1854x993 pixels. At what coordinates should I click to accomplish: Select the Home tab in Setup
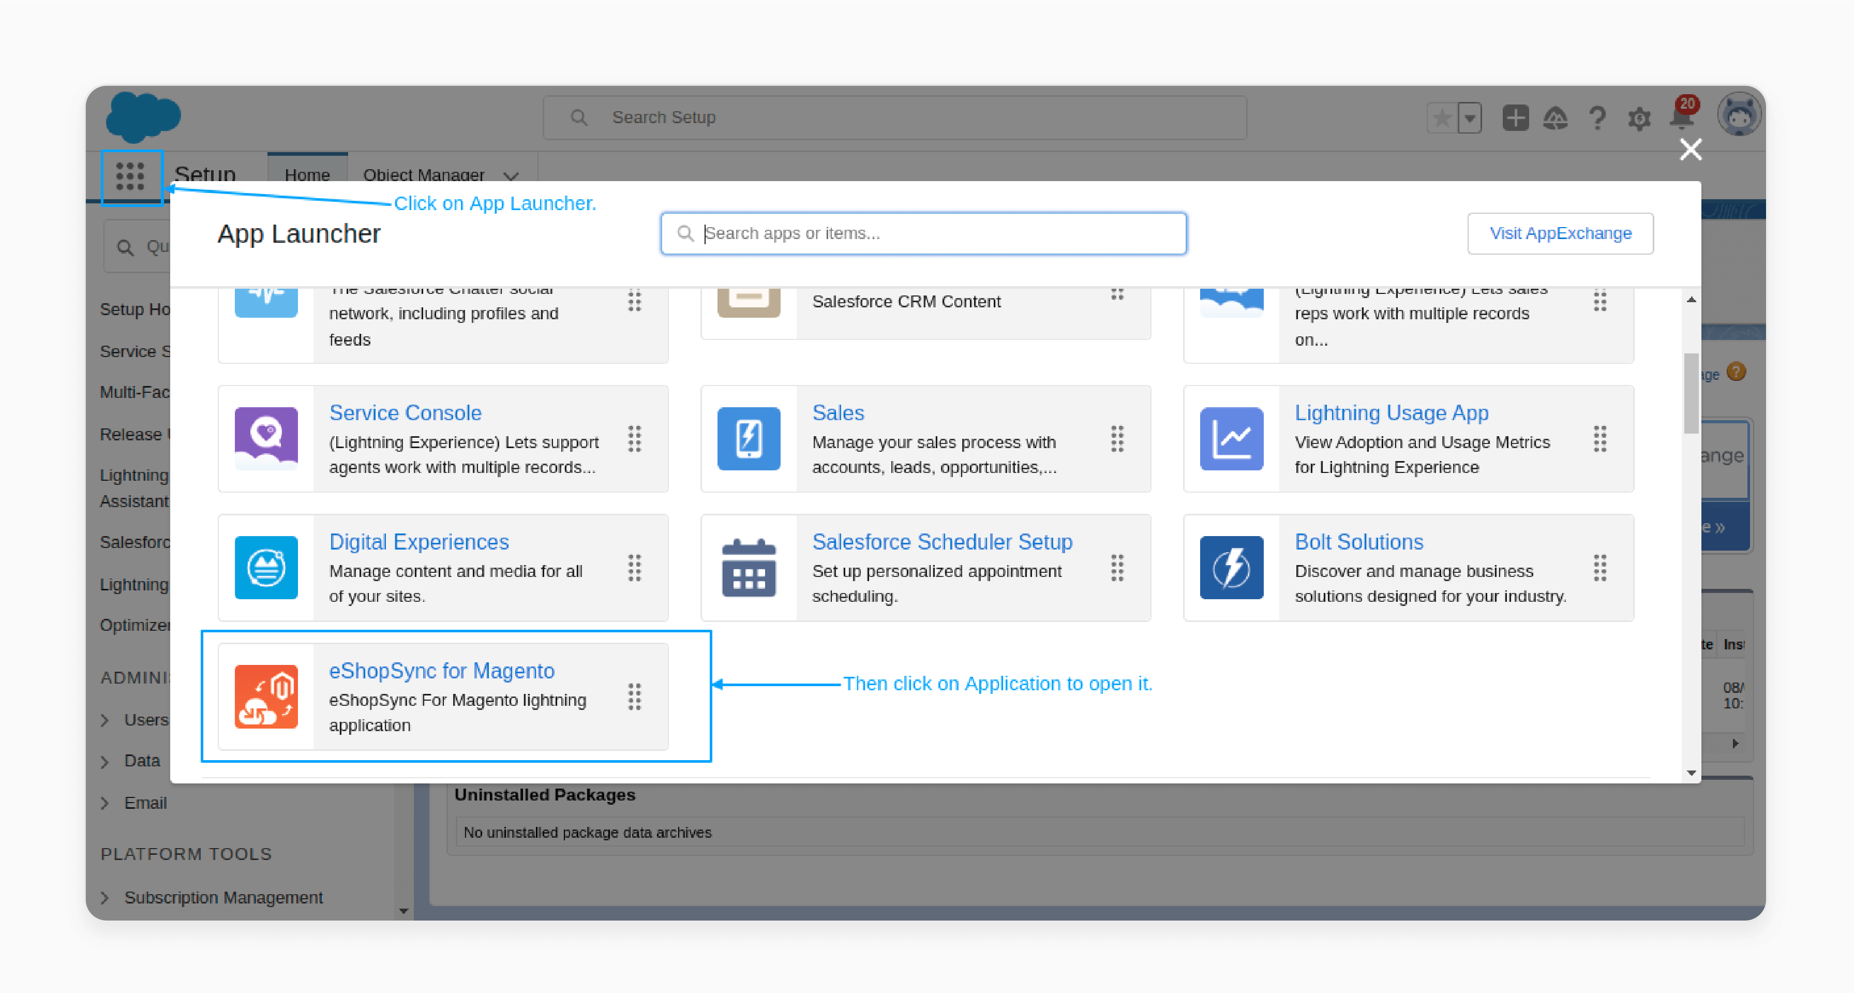(305, 173)
